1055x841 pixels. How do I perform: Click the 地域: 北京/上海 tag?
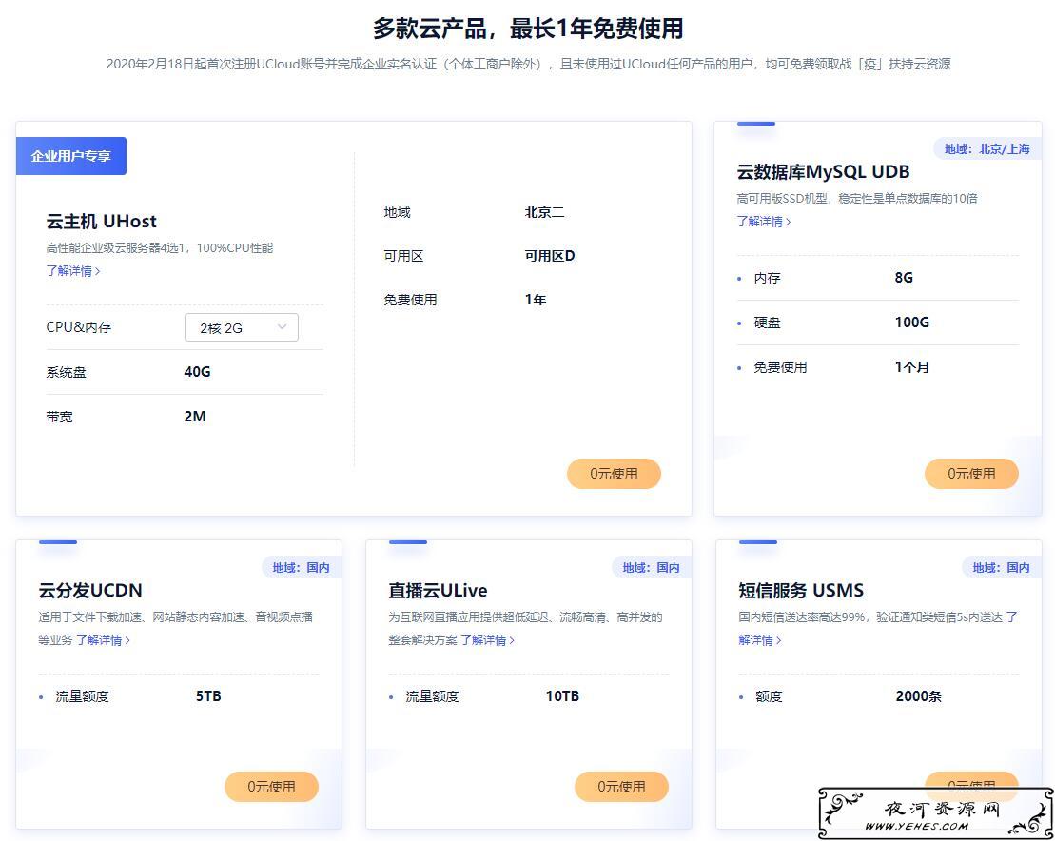click(x=987, y=149)
